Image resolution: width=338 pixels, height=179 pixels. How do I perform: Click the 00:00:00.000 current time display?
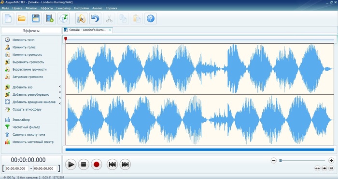[x=28, y=160]
